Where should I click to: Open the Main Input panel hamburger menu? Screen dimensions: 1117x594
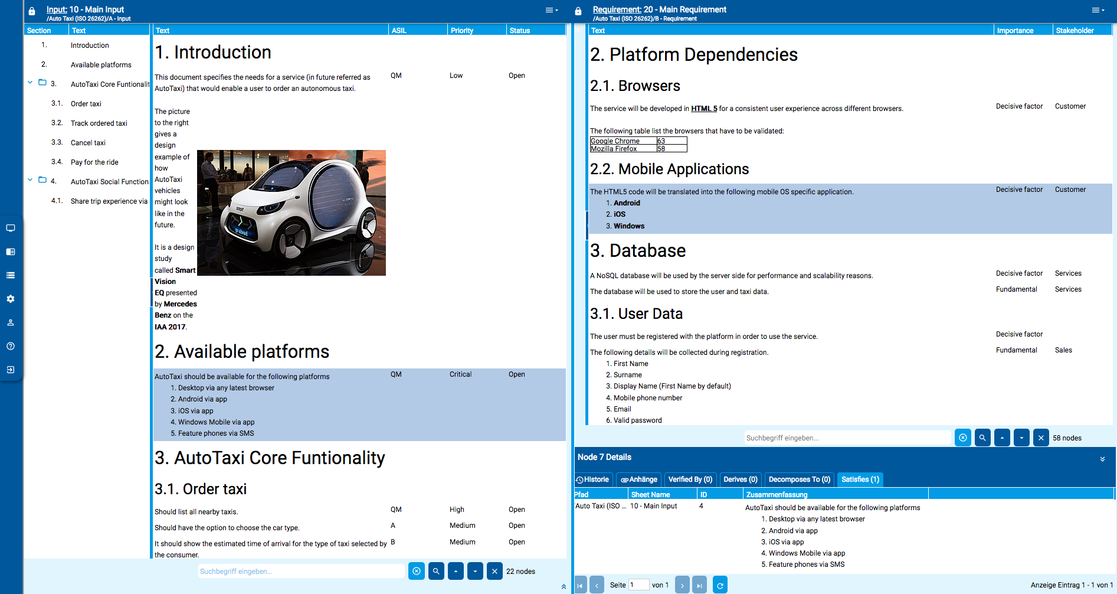(x=551, y=10)
